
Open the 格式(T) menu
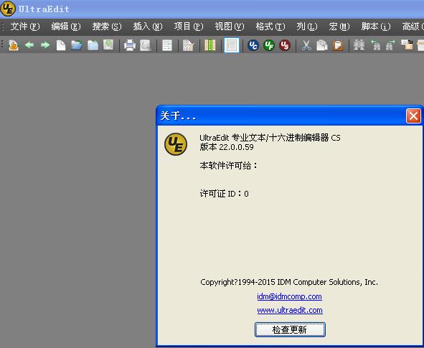point(270,27)
